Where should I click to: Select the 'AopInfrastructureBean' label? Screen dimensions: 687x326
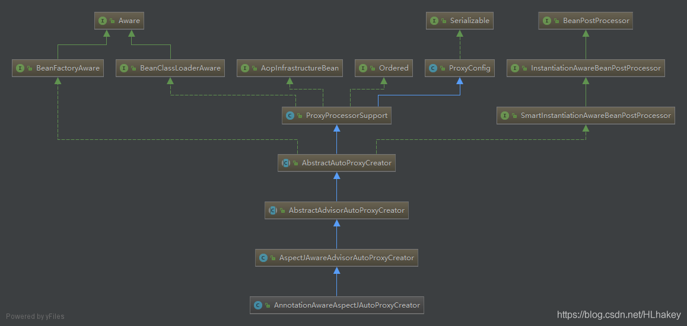(x=300, y=68)
